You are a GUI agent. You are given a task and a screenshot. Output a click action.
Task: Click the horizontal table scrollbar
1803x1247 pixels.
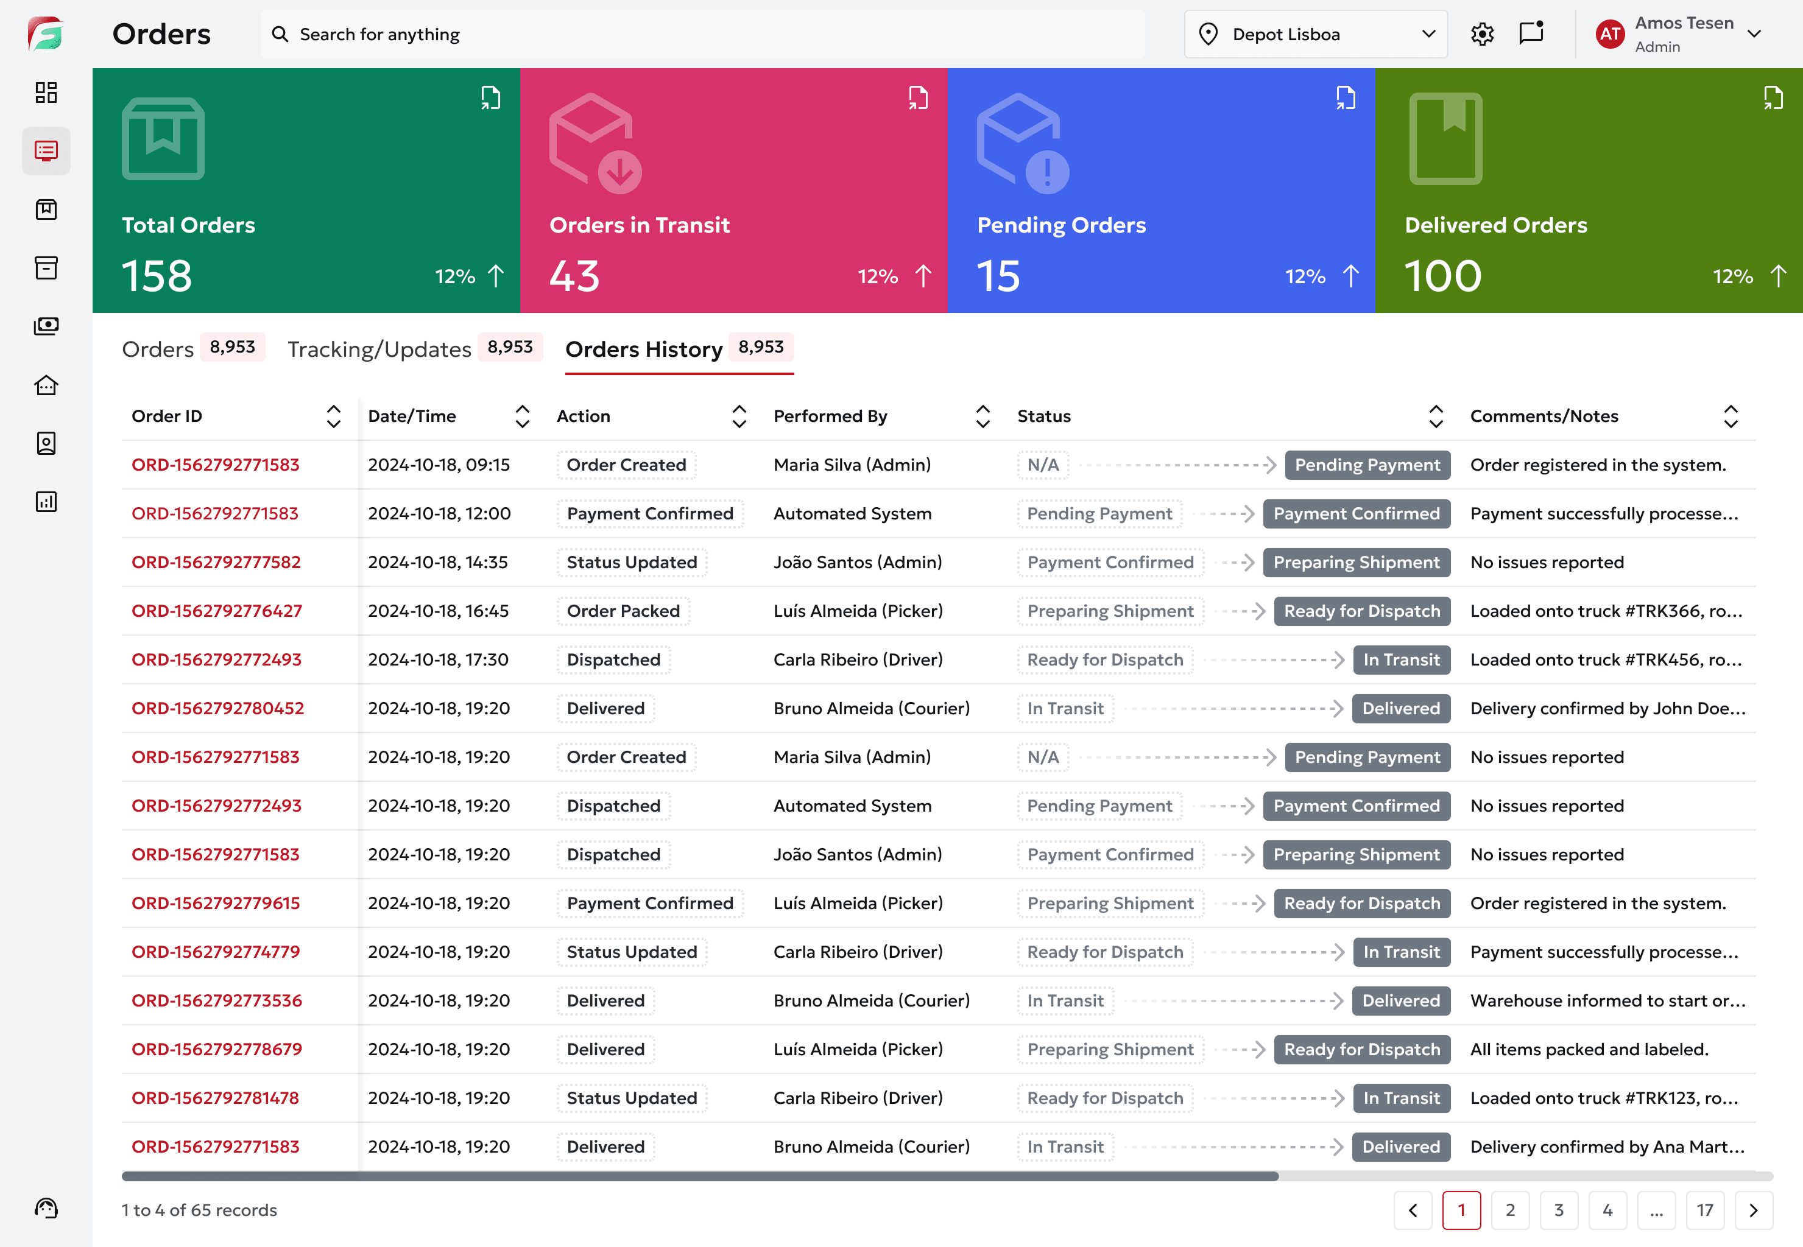(699, 1176)
